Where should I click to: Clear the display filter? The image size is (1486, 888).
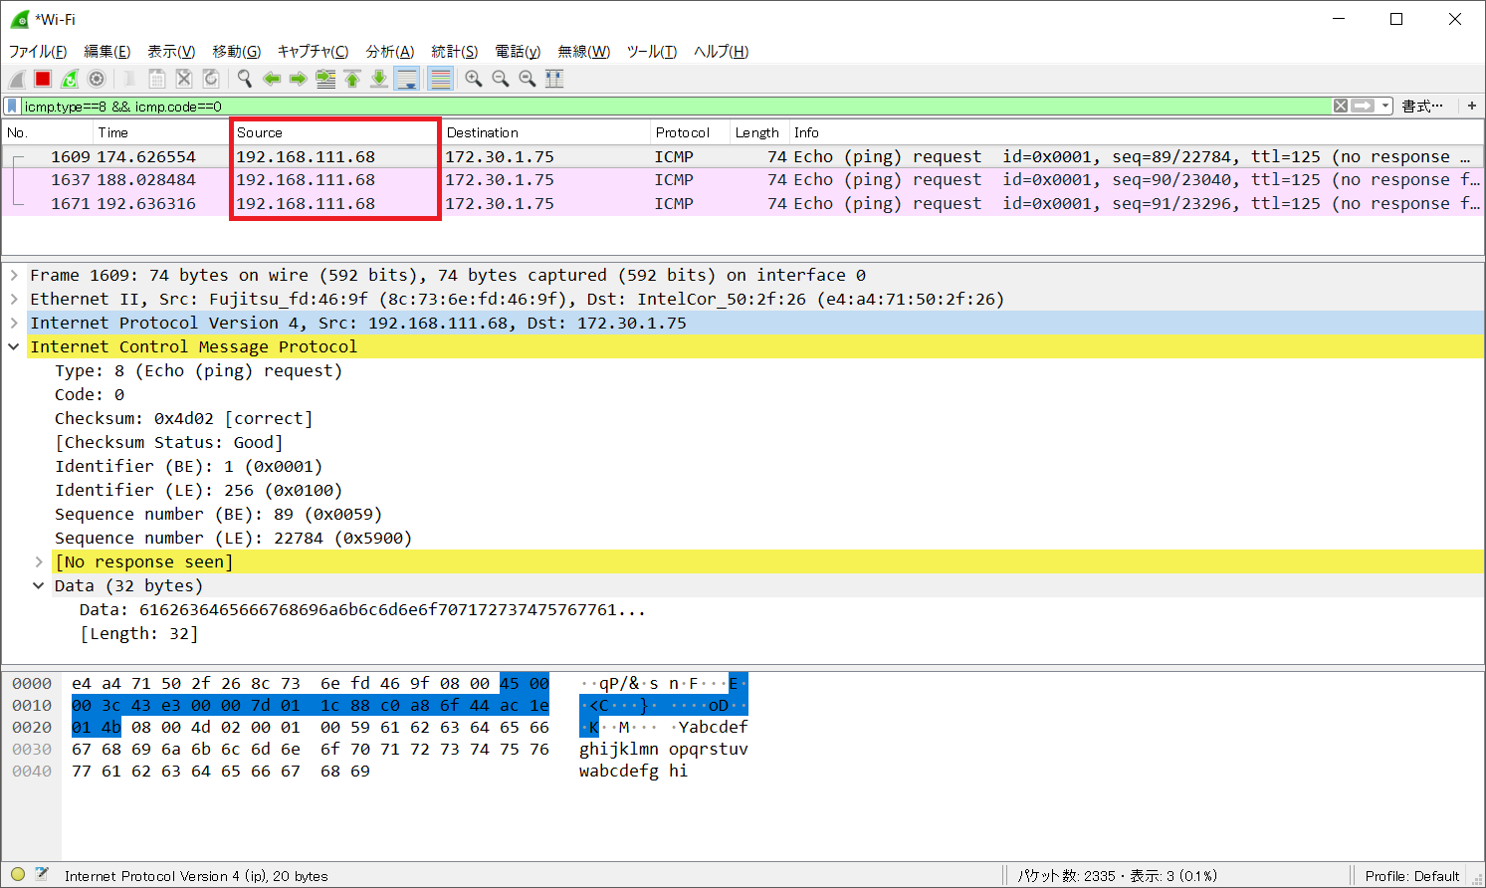1341,106
